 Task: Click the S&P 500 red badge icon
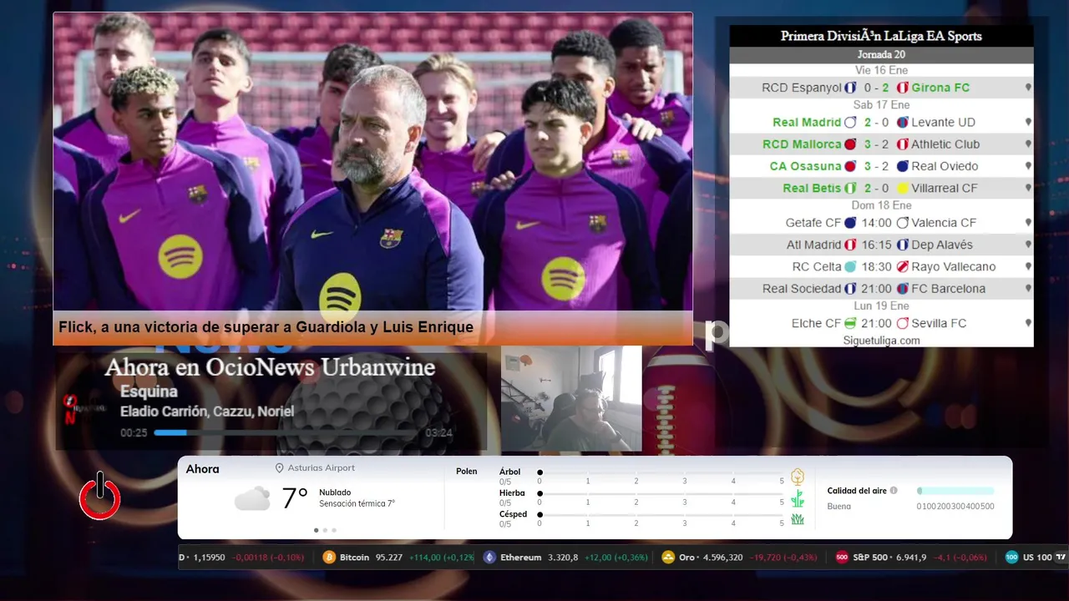[842, 558]
